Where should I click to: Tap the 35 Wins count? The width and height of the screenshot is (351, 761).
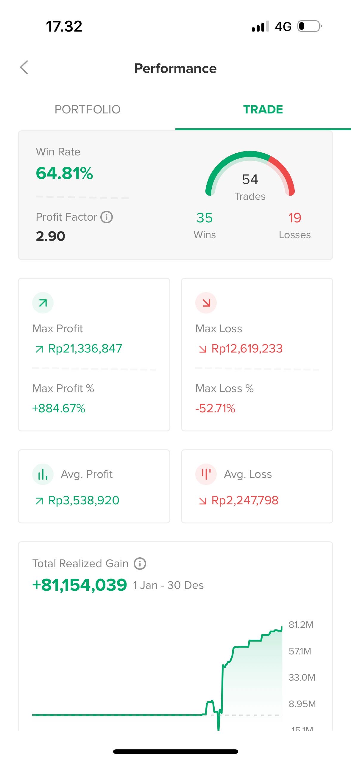click(205, 218)
